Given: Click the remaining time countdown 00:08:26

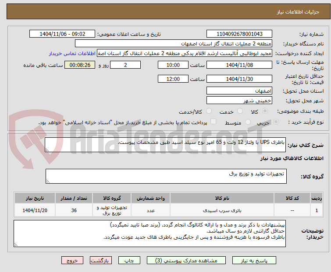Looking at the screenshot, I should (80, 65).
